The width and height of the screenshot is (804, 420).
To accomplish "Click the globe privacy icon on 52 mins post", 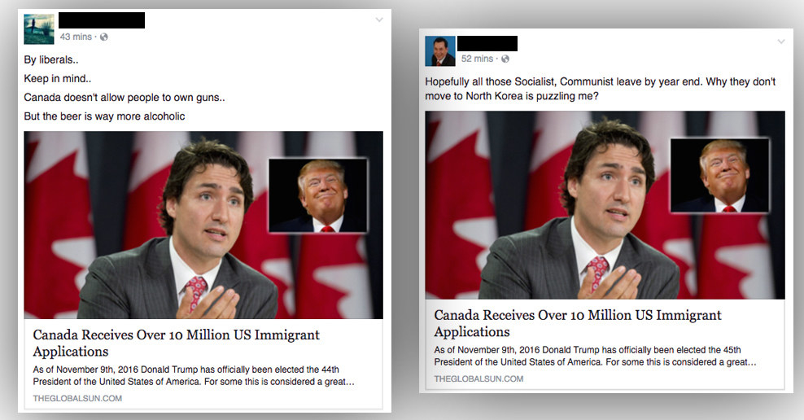I will coord(505,59).
